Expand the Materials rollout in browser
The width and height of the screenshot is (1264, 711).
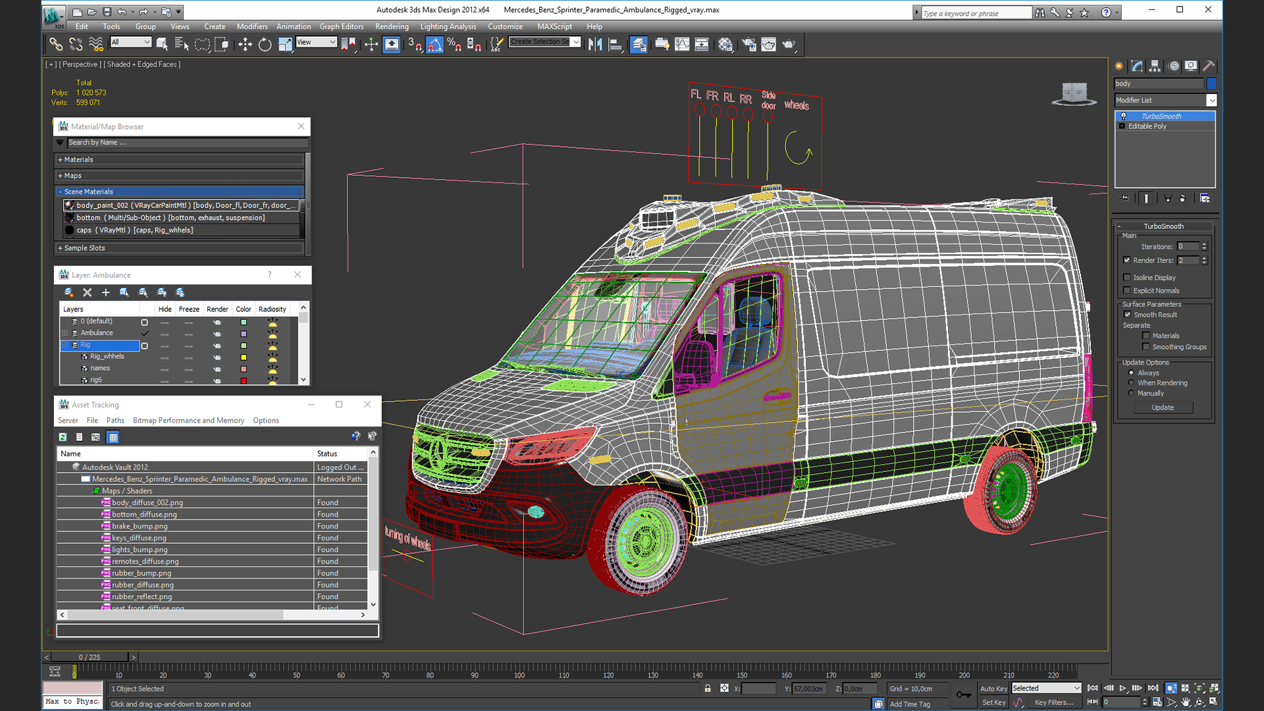click(180, 159)
